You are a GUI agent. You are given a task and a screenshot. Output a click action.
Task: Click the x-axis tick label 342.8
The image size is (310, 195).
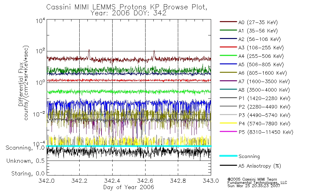[x=178, y=181]
